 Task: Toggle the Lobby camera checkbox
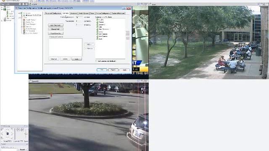coord(97,32)
